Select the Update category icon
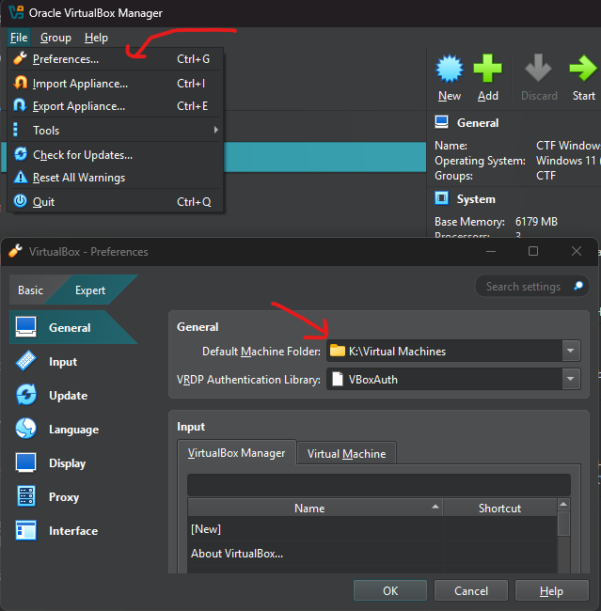 [26, 395]
